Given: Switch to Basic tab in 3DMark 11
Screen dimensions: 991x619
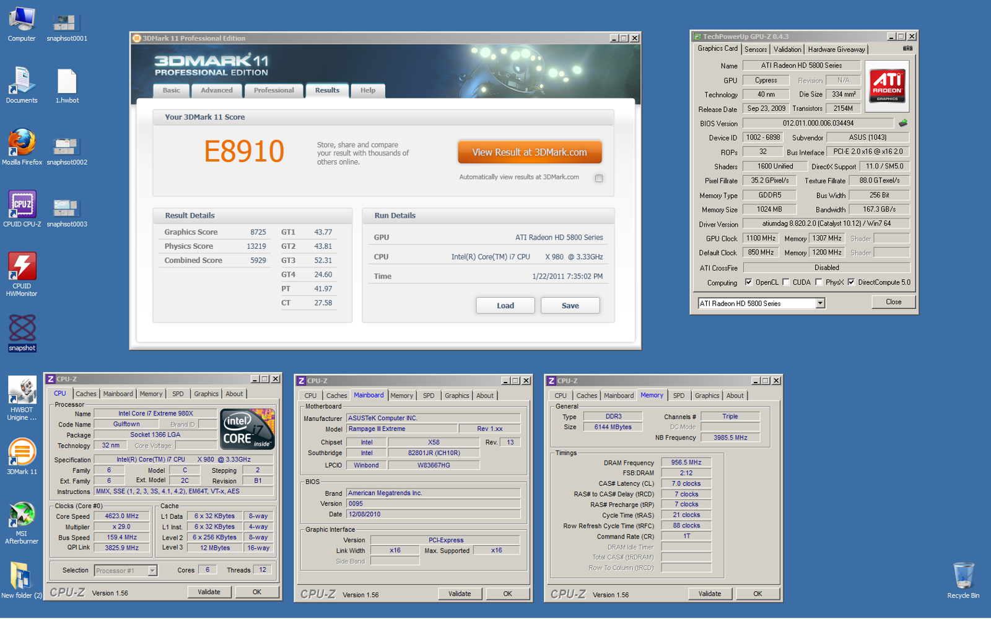Looking at the screenshot, I should [x=172, y=90].
